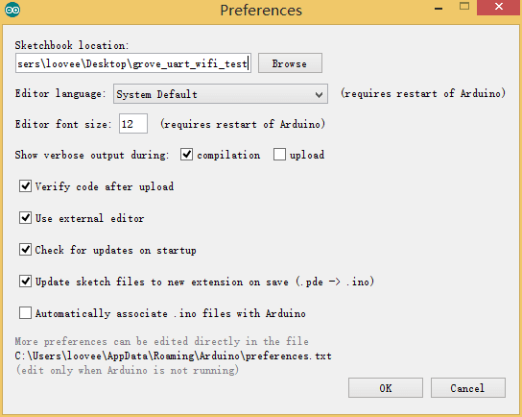Uncheck Verify code after upload
The width and height of the screenshot is (522, 417).
point(25,186)
